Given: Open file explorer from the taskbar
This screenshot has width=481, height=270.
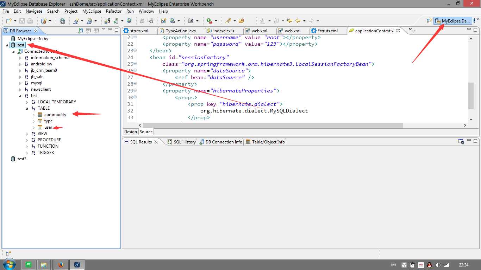Looking at the screenshot, I should [x=44, y=265].
